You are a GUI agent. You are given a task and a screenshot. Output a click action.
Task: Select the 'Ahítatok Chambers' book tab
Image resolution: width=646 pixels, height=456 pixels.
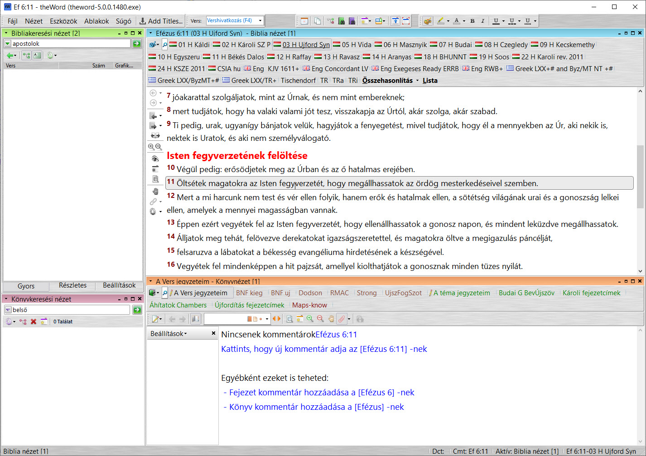(178, 305)
